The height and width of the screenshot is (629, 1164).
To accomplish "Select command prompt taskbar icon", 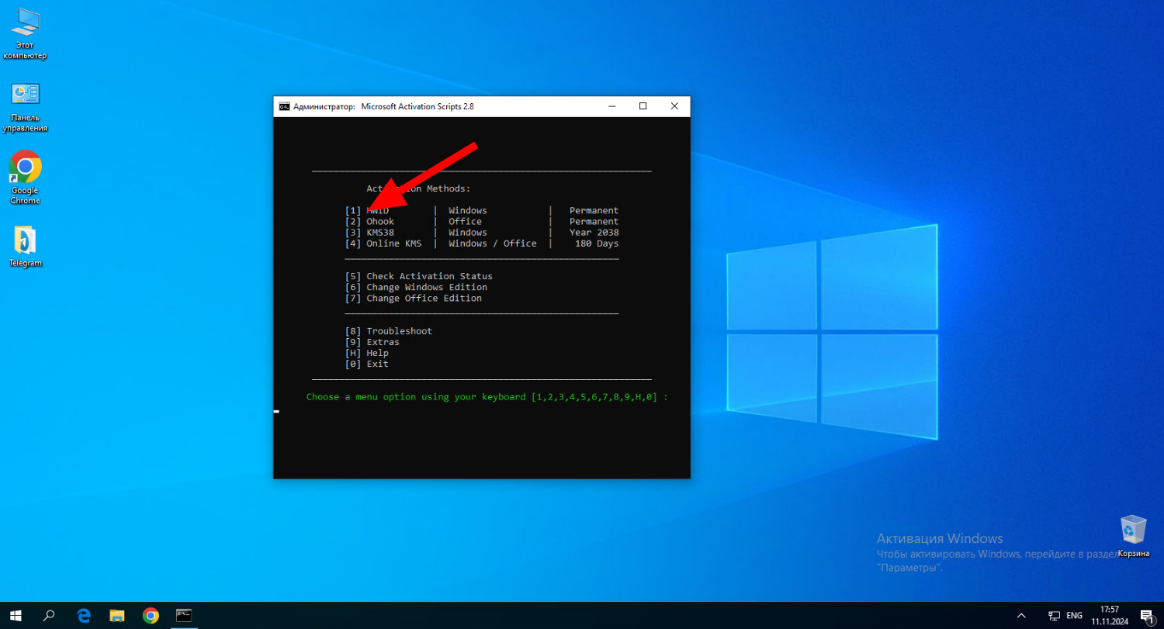I will [184, 616].
